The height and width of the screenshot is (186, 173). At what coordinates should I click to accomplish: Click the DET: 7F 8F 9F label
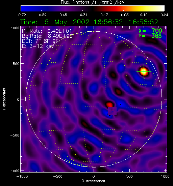tap(41, 41)
